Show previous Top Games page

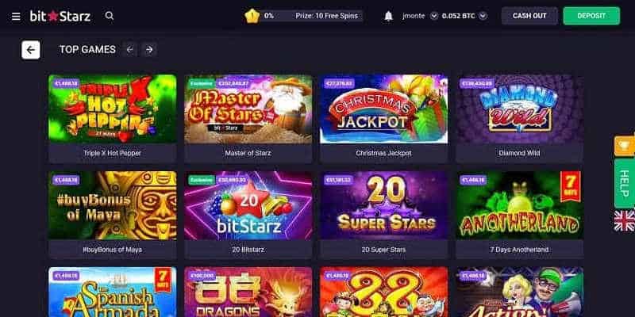point(129,50)
